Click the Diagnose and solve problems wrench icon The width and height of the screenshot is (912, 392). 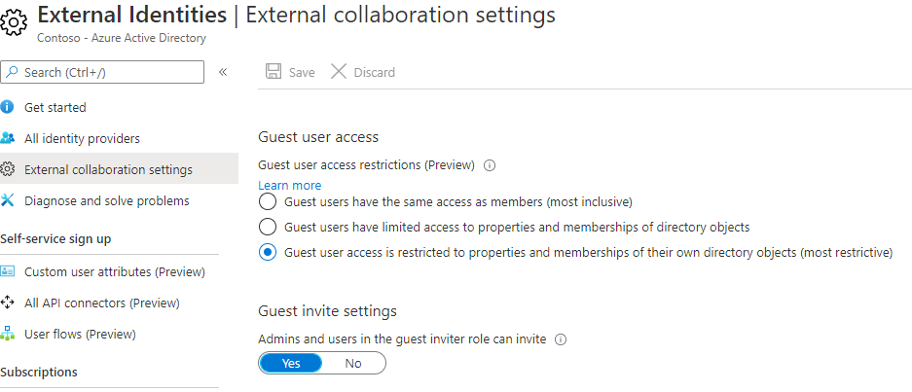(x=8, y=200)
